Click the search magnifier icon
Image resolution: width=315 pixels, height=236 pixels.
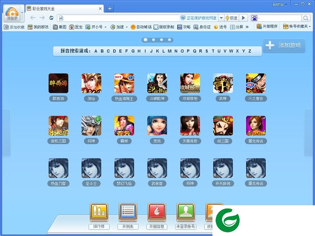coord(306,18)
